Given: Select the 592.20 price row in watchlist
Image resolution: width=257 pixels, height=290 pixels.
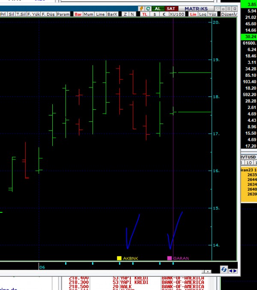Looking at the screenshot, I should (249, 95).
